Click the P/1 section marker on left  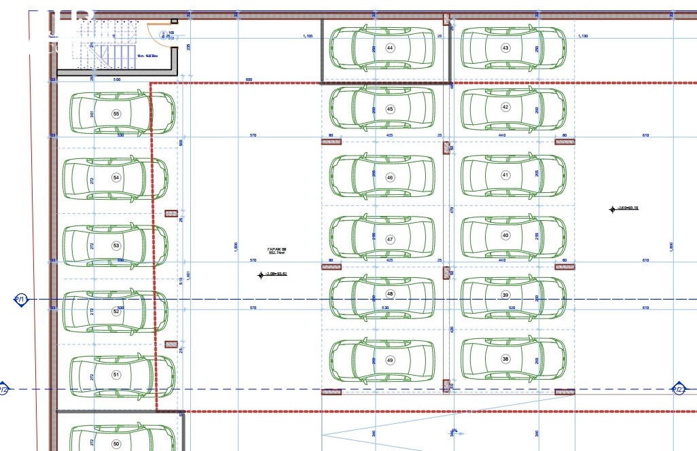[x=20, y=300]
